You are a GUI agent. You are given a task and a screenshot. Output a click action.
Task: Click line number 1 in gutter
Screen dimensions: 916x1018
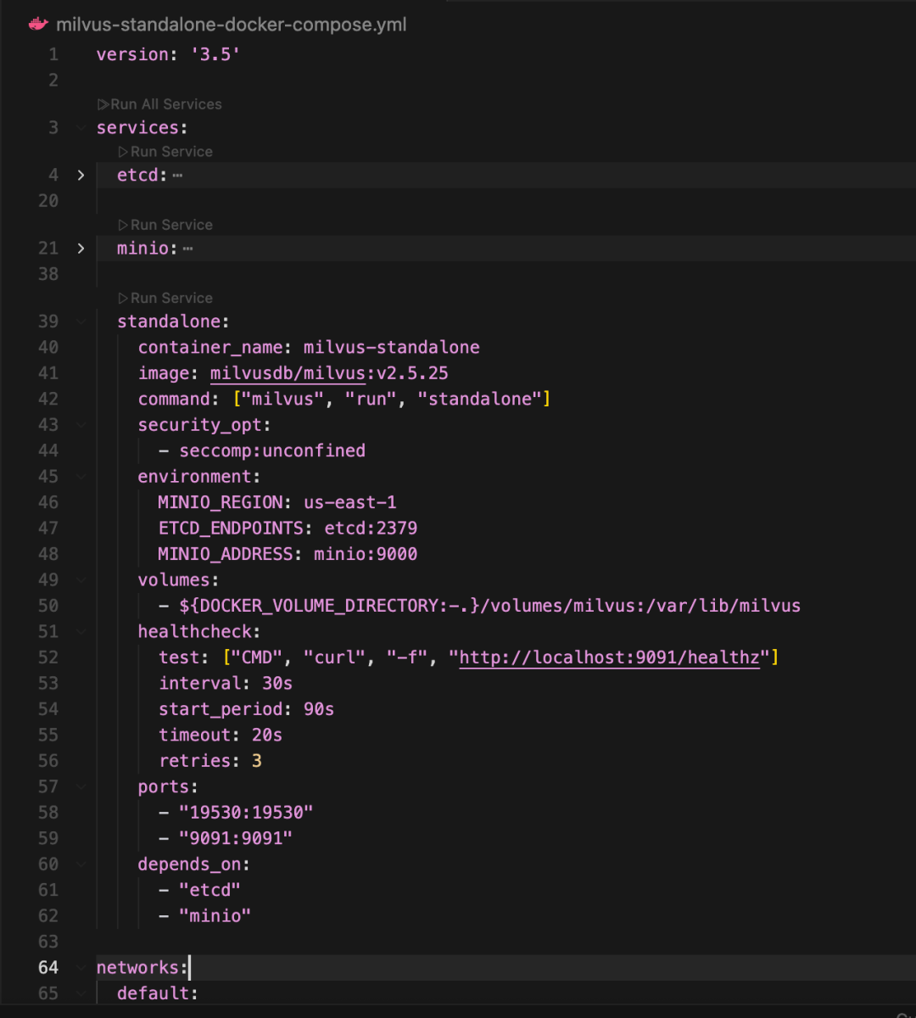tap(53, 54)
